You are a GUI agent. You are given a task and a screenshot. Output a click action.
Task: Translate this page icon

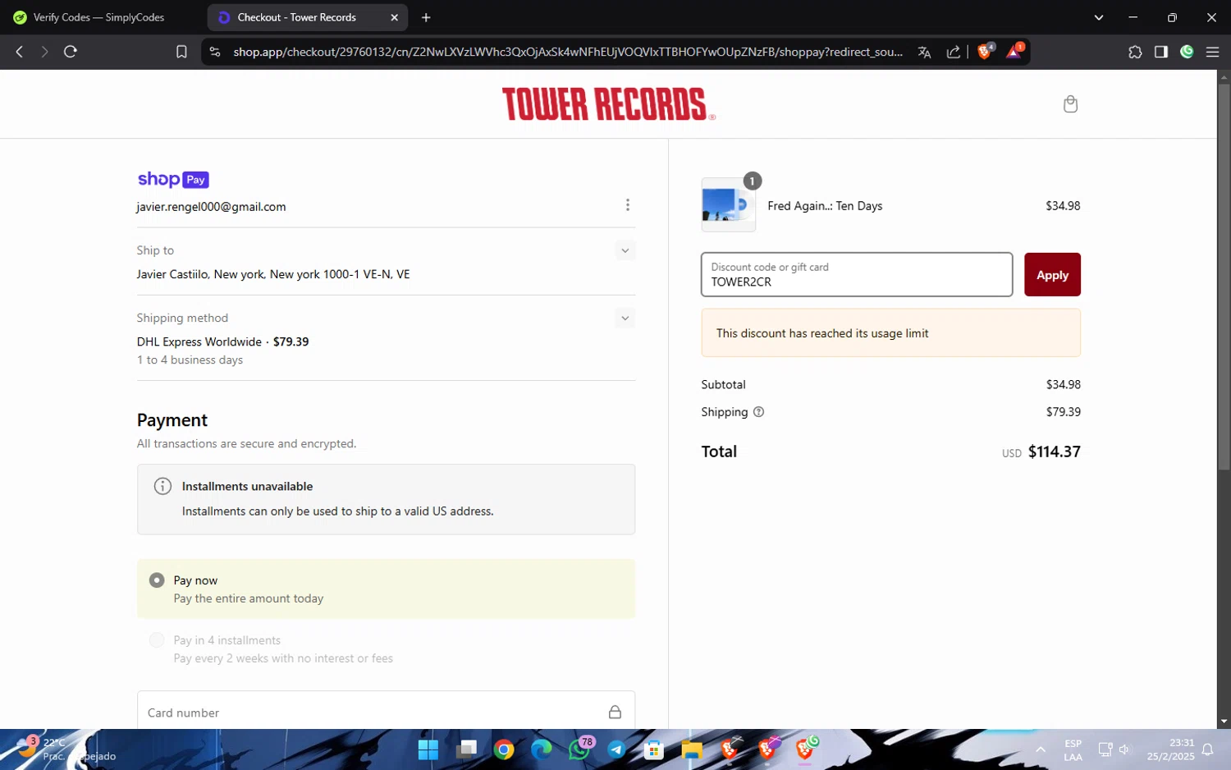click(925, 52)
